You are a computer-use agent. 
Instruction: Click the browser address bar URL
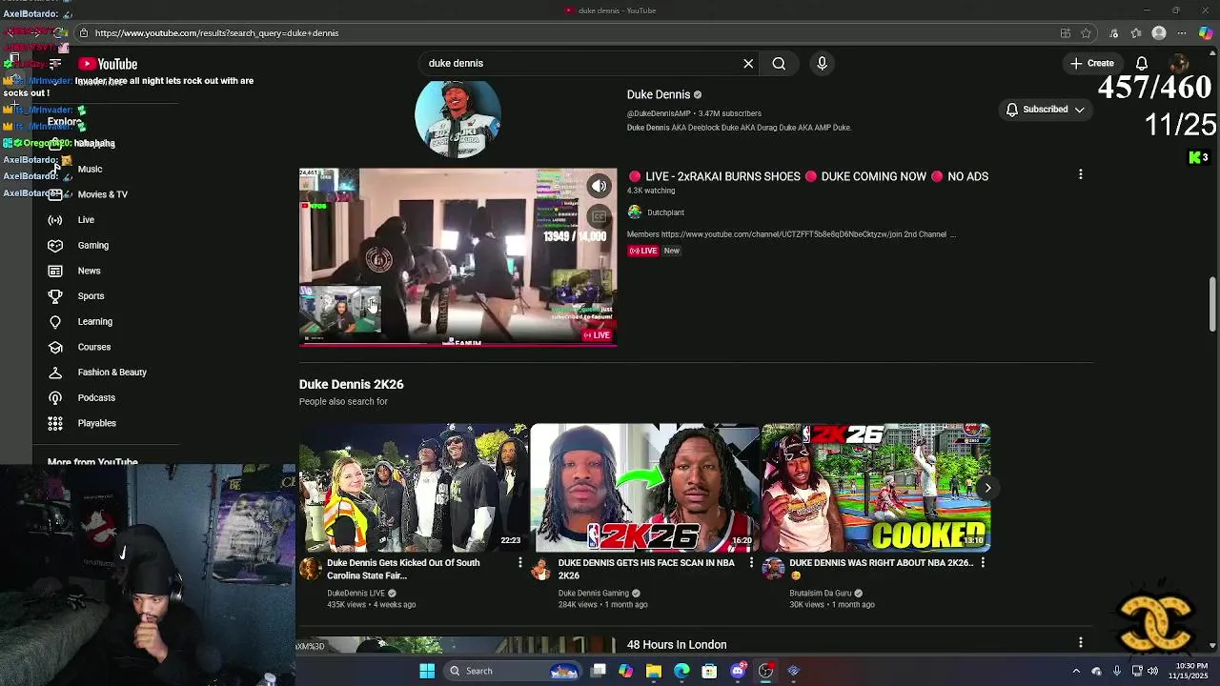pos(216,33)
